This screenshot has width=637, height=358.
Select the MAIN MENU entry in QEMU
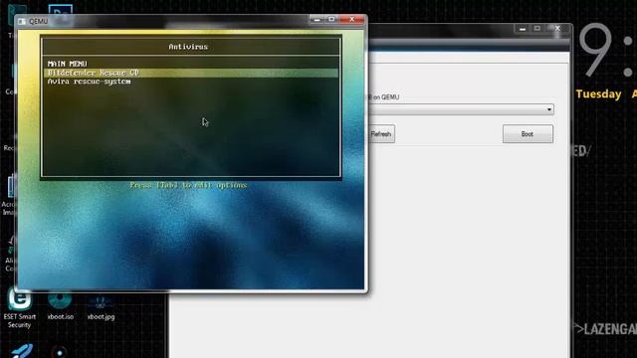coord(67,64)
